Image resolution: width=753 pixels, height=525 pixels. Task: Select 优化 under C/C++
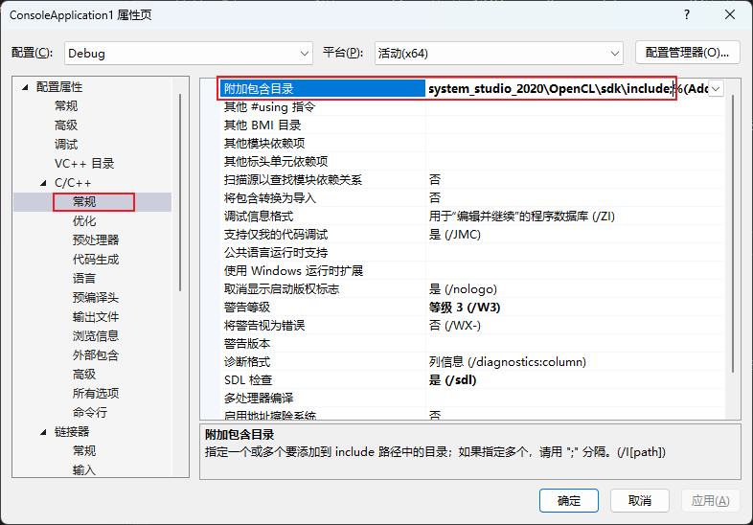coord(84,221)
